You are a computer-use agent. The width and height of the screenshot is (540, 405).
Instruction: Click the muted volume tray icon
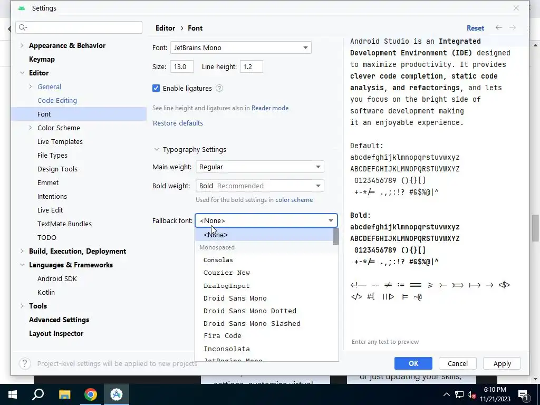coord(471,394)
